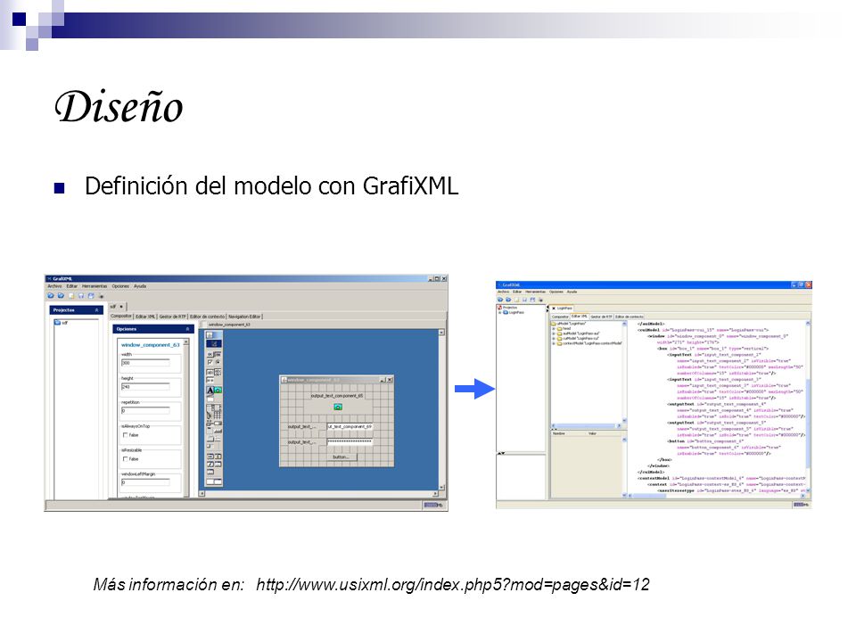Select the LoginPass document tab in right window
The width and height of the screenshot is (856, 642).
[x=562, y=309]
